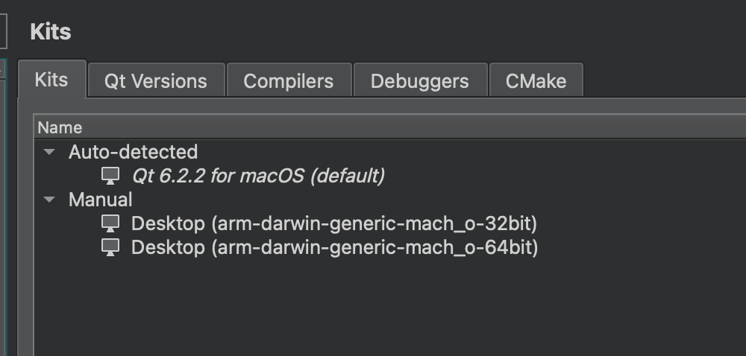Image resolution: width=746 pixels, height=356 pixels.
Task: Switch to the Kits tab
Action: click(x=52, y=79)
